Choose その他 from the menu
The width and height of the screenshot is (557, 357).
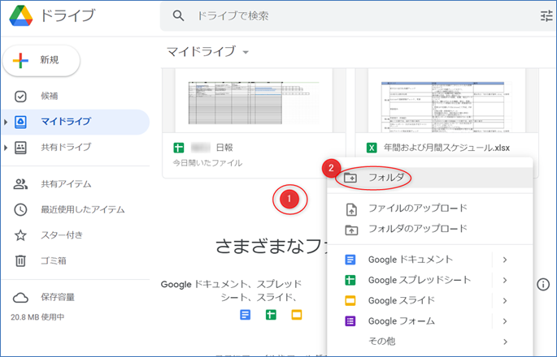pos(430,342)
